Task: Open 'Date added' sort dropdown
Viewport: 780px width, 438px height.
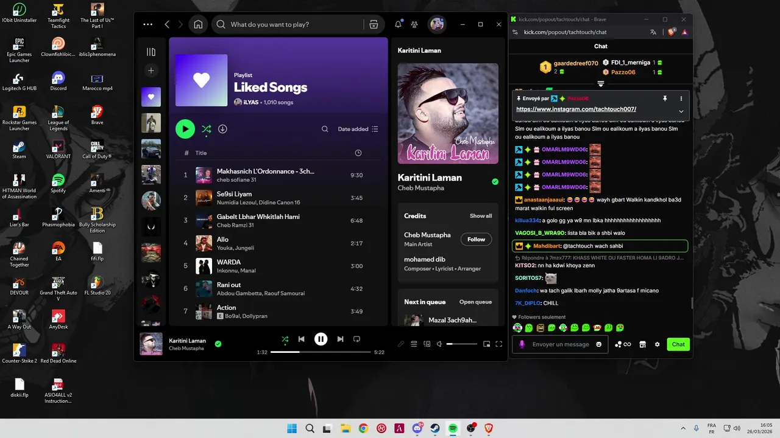Action: click(358, 129)
